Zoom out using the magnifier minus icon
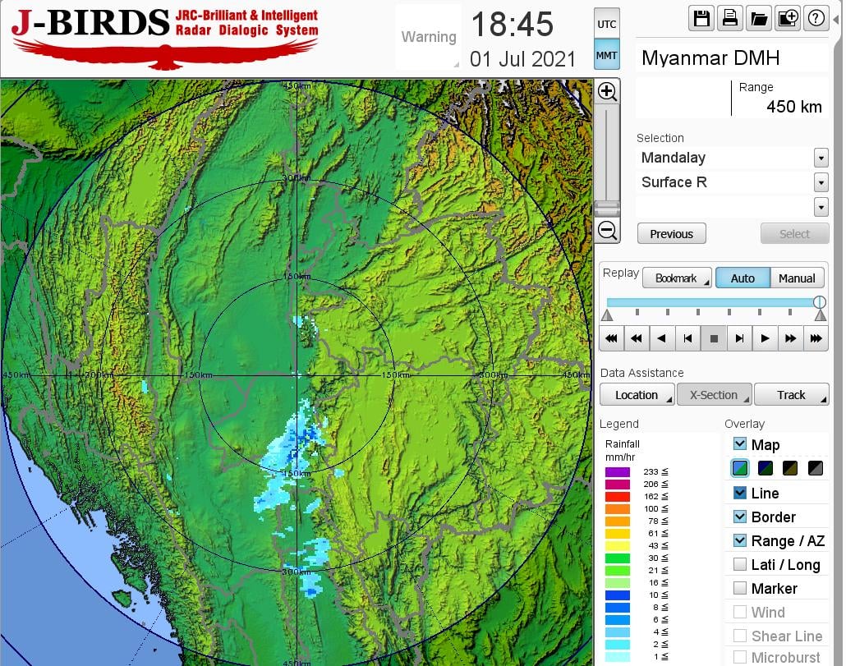Screen dimensions: 846x666 (607, 230)
